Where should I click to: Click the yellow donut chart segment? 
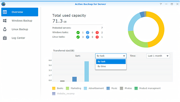162,29
